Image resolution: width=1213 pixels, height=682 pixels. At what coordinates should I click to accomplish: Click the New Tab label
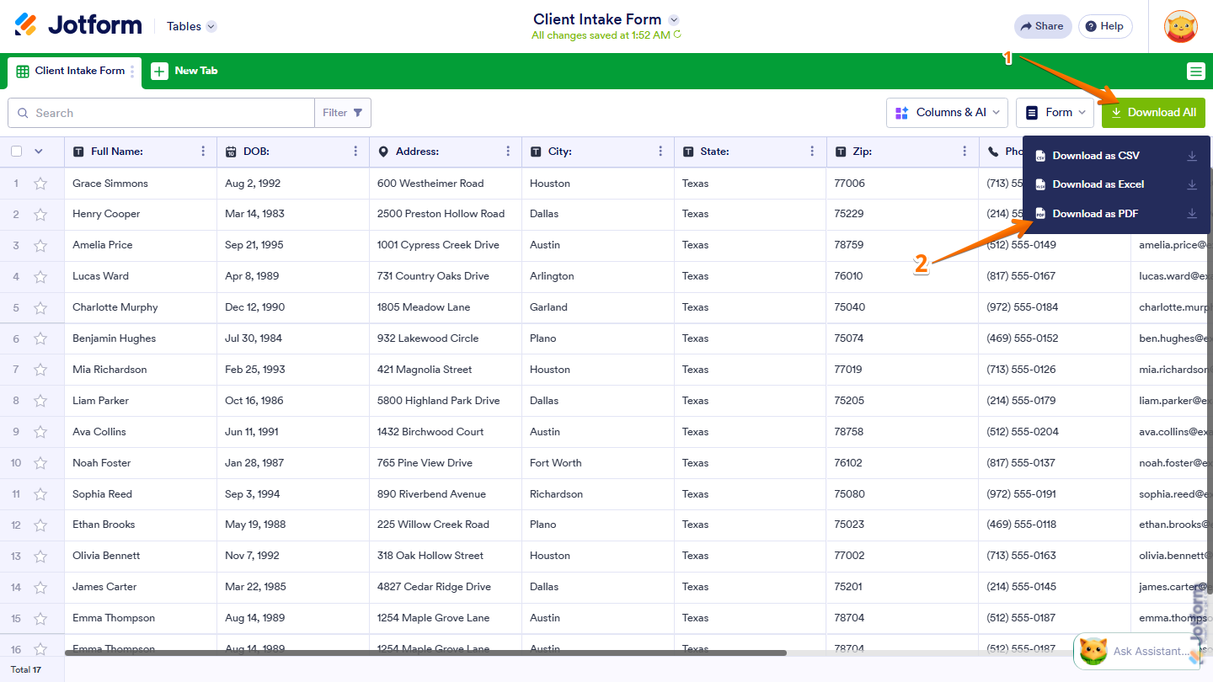(196, 71)
